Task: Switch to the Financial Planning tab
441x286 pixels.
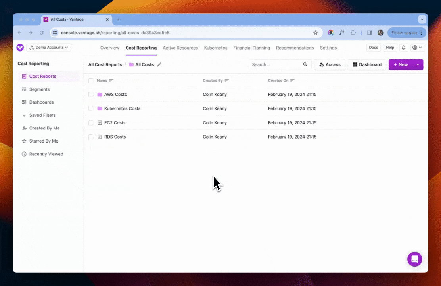Action: 251,48
